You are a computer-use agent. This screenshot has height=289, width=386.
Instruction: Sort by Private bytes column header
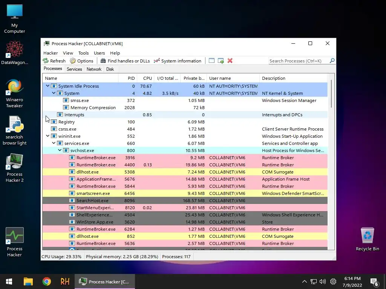pos(194,78)
